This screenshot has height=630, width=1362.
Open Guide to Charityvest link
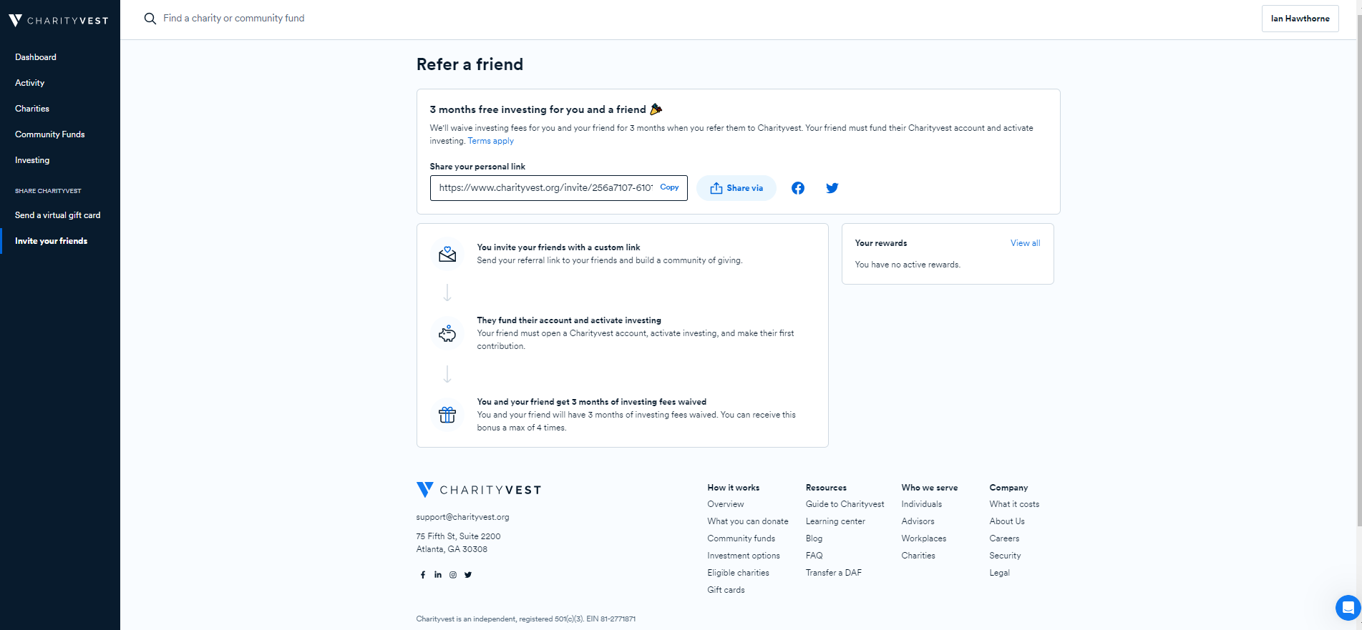click(x=845, y=504)
